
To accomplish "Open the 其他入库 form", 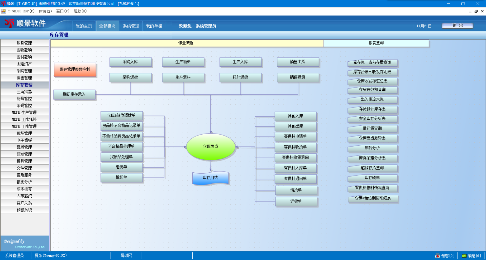I will pyautogui.click(x=295, y=116).
